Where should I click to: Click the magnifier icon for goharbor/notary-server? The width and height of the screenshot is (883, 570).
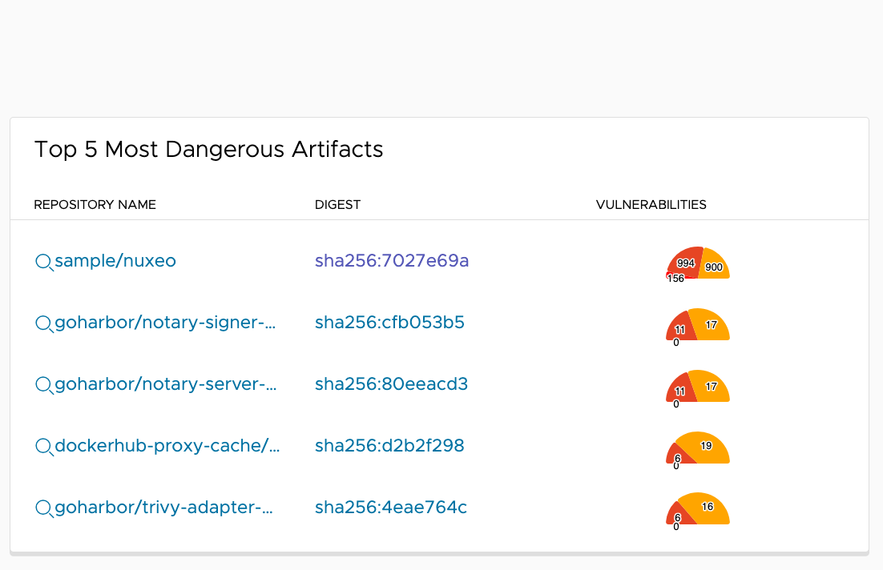44,384
